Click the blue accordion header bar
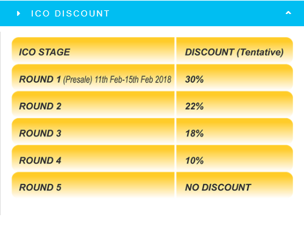Image resolution: width=304 pixels, height=228 pixels. pos(152,13)
